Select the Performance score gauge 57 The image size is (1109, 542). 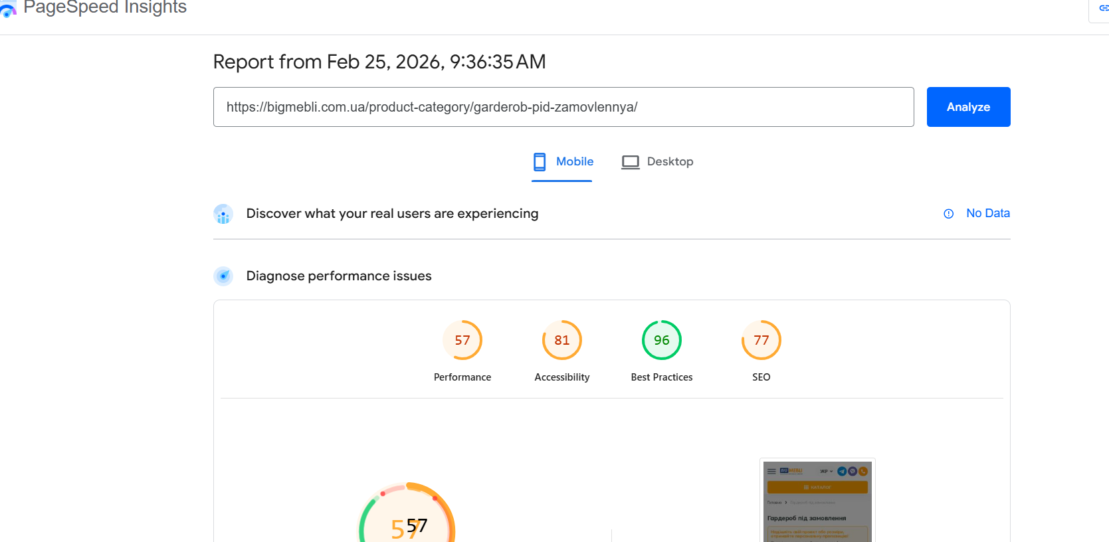point(462,340)
